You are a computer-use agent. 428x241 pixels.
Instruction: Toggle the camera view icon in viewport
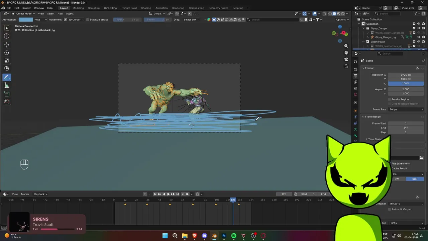pyautogui.click(x=346, y=59)
